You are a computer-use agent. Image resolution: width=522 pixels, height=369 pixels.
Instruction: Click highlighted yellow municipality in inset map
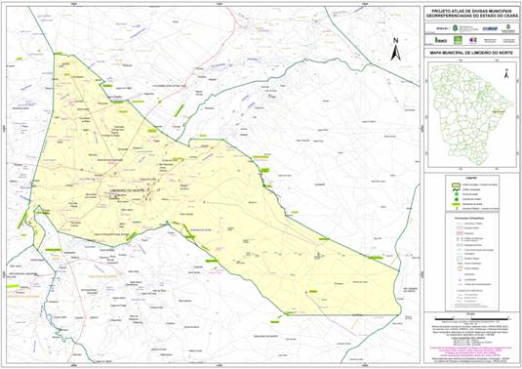[x=498, y=112]
